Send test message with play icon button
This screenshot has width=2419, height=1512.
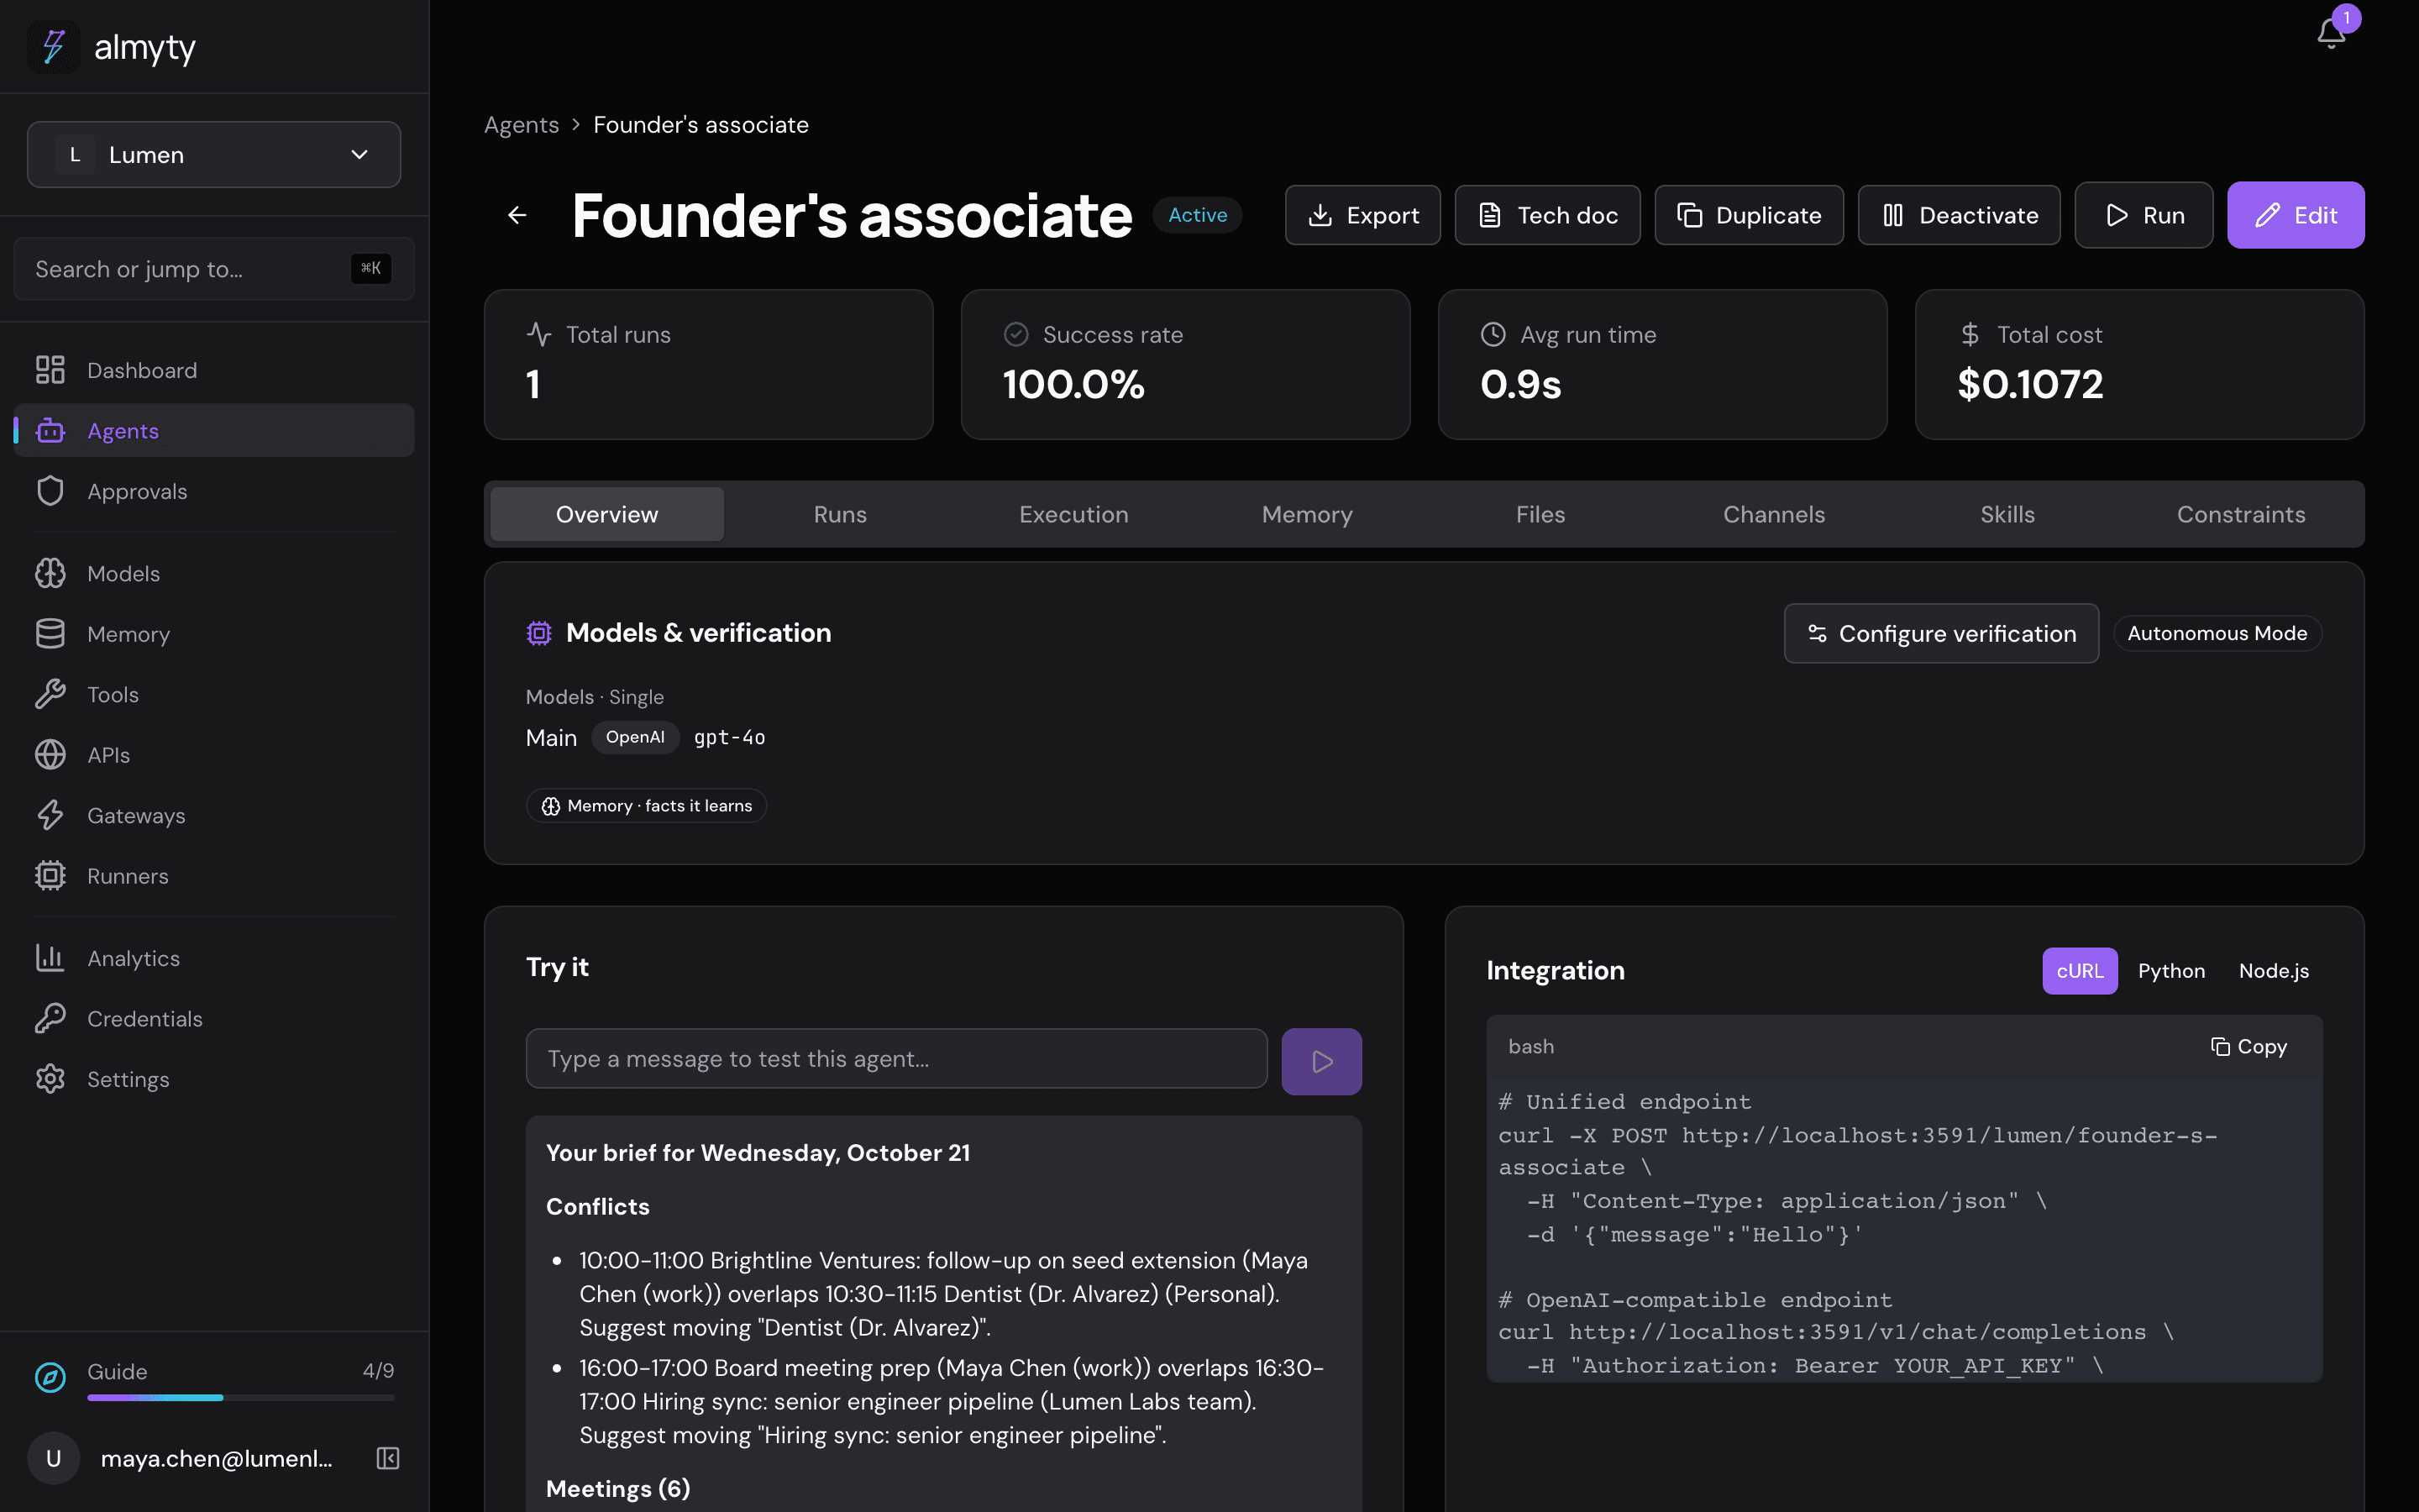[1321, 1061]
